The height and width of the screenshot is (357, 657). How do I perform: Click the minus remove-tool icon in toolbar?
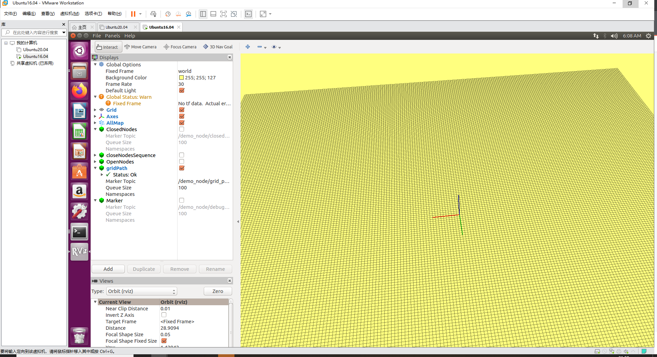(x=260, y=47)
